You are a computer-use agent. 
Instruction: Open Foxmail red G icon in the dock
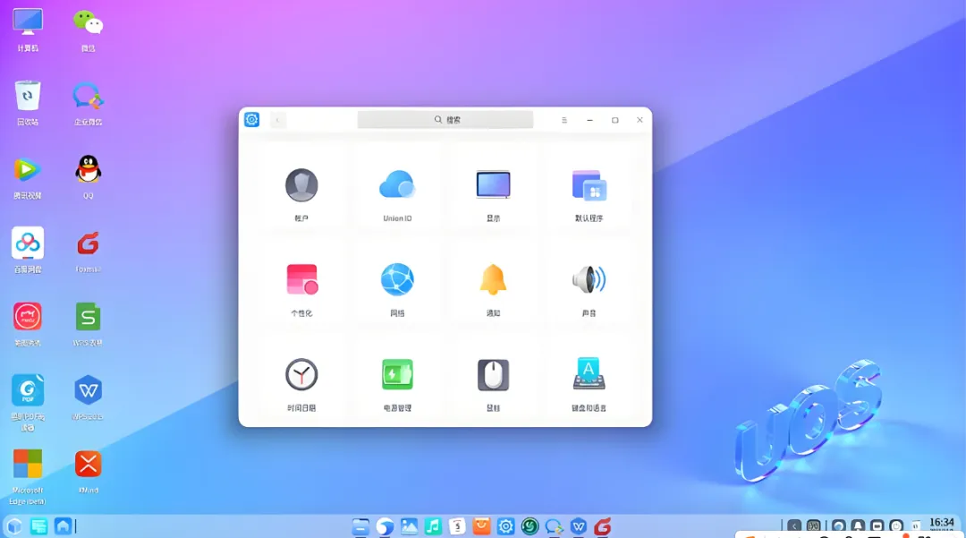tap(603, 526)
